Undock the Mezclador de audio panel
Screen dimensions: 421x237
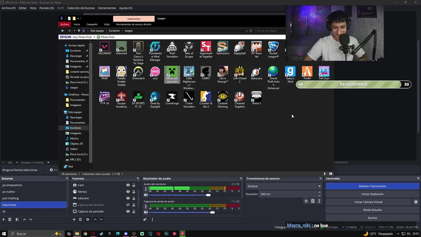coord(241,178)
